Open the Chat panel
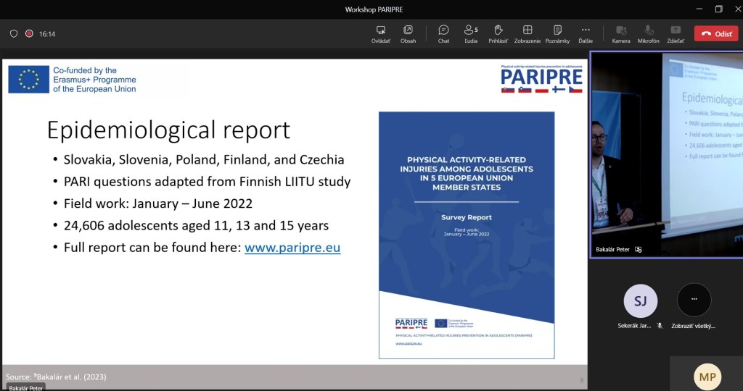743x391 pixels. point(443,33)
